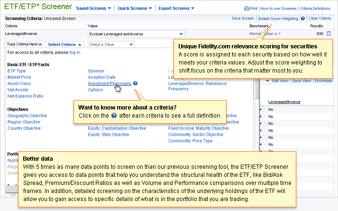
Task: Open the Select a Value dropdown
Action: 111,44
